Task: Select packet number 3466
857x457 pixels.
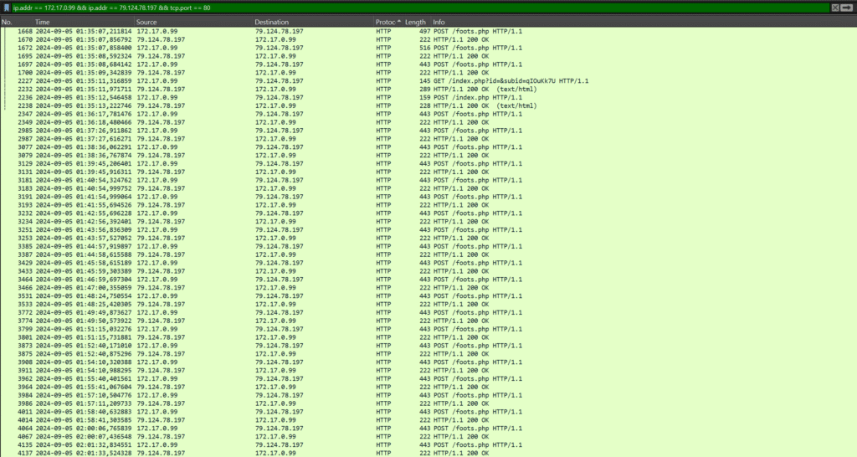Action: tap(428, 288)
